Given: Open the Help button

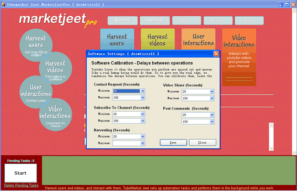Looking at the screenshot, I should (187, 20).
